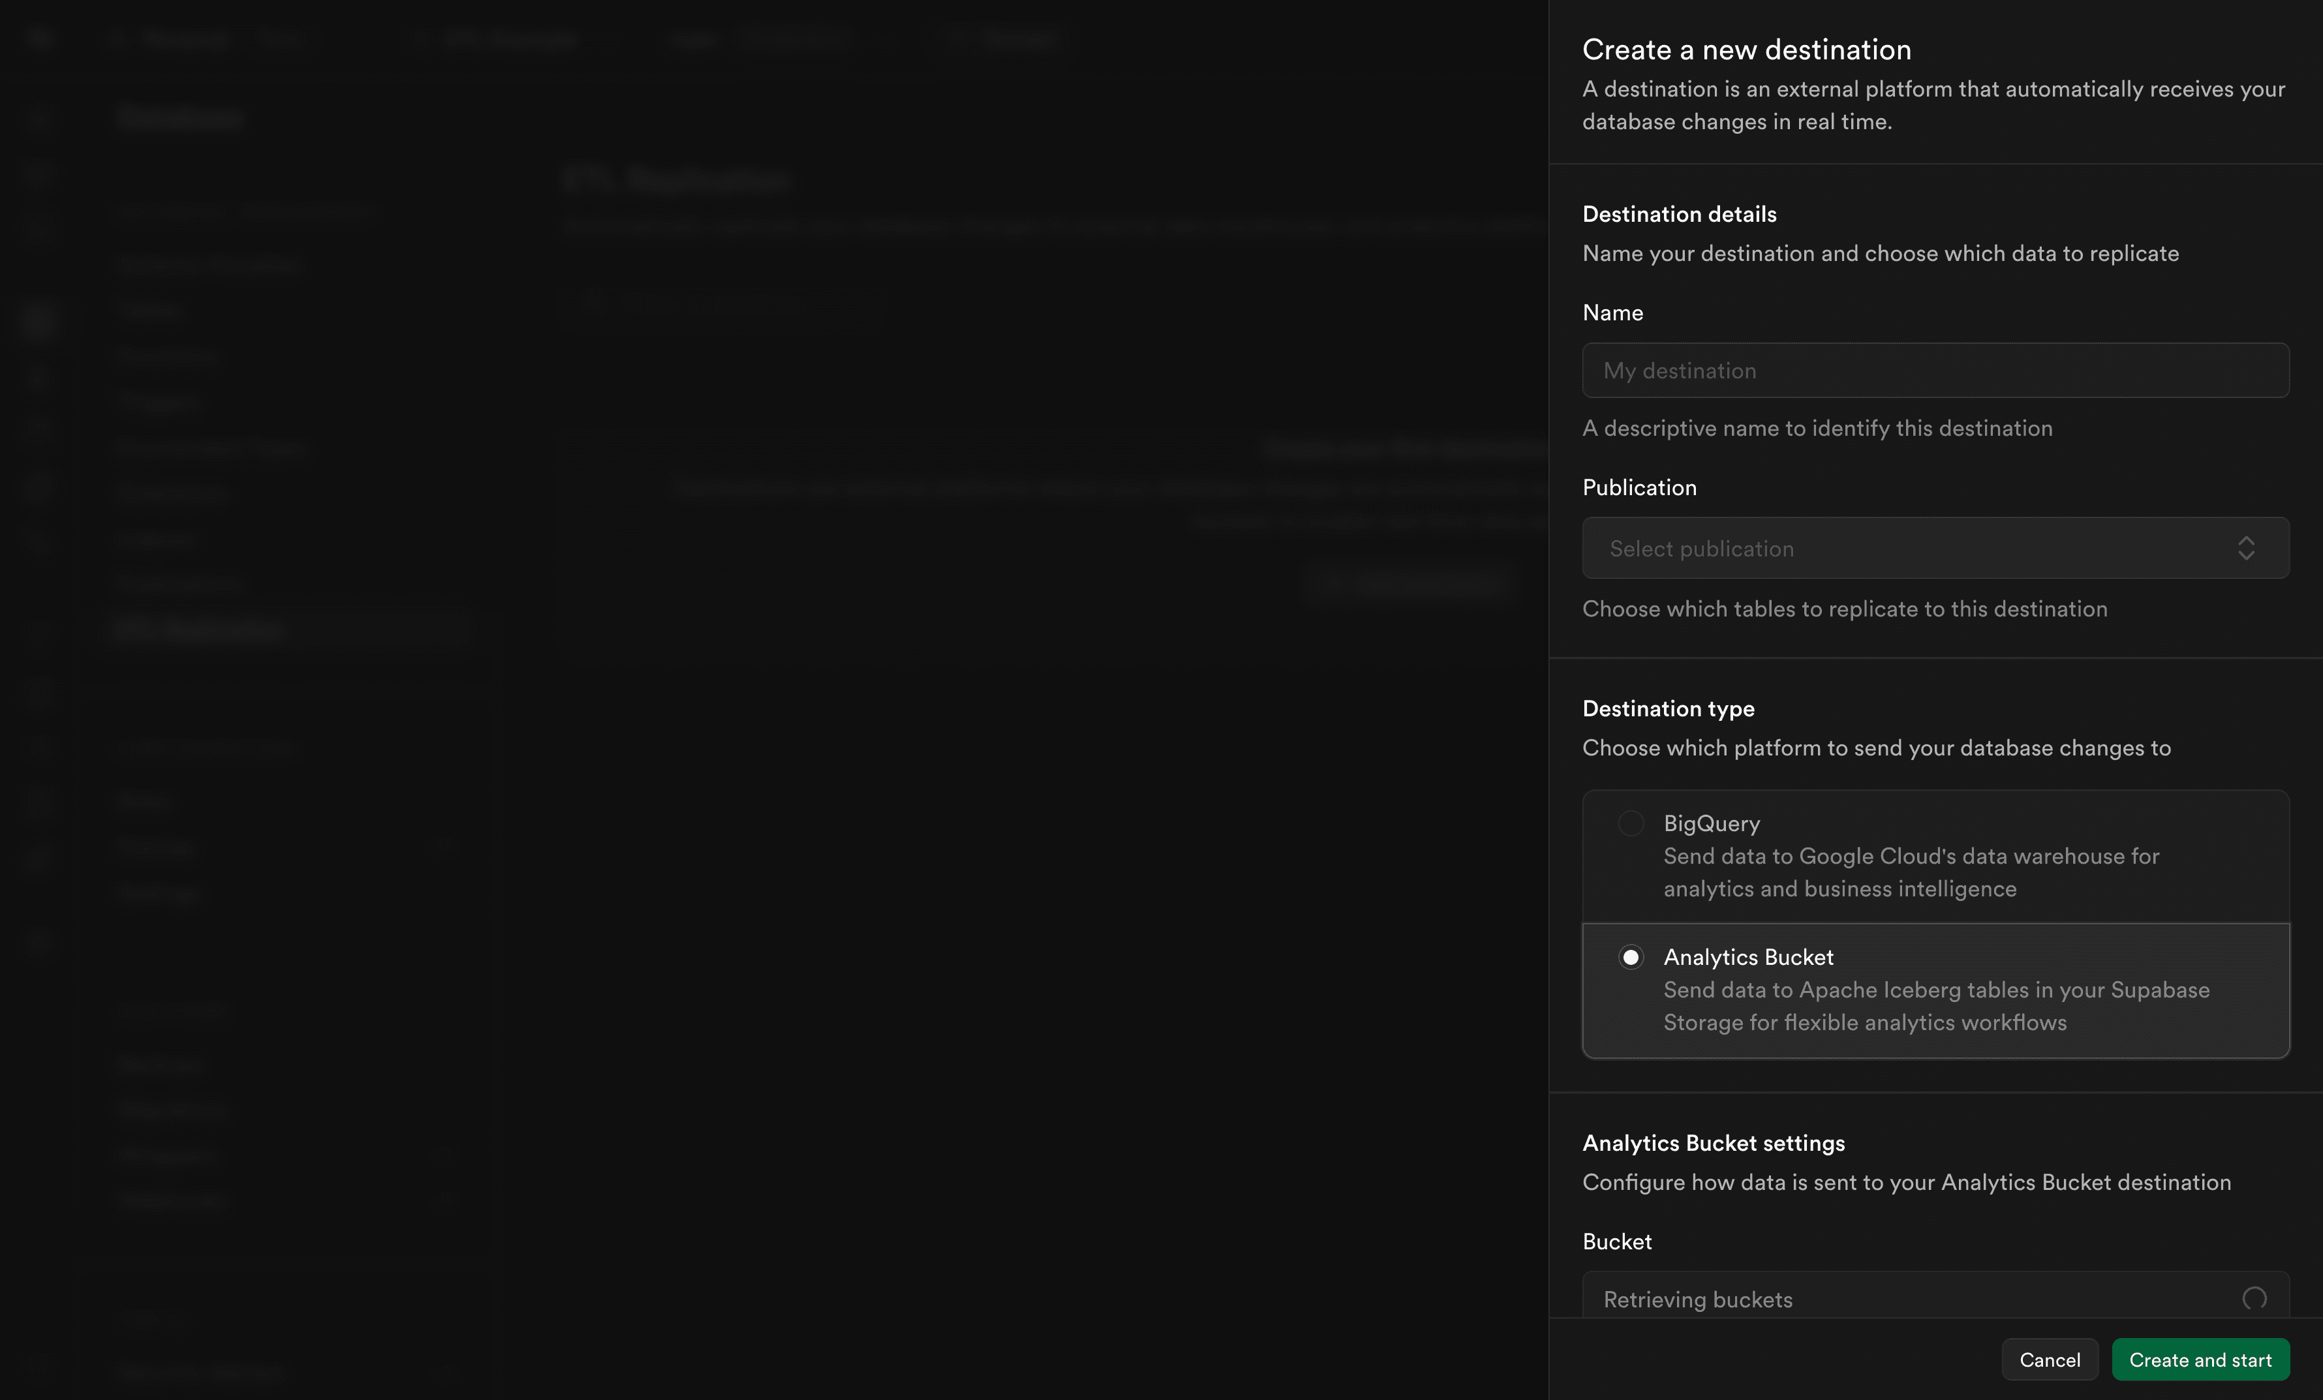Screen dimensions: 2323x1400
Task: Select the Analytics Bucket radio button
Action: [1630, 957]
